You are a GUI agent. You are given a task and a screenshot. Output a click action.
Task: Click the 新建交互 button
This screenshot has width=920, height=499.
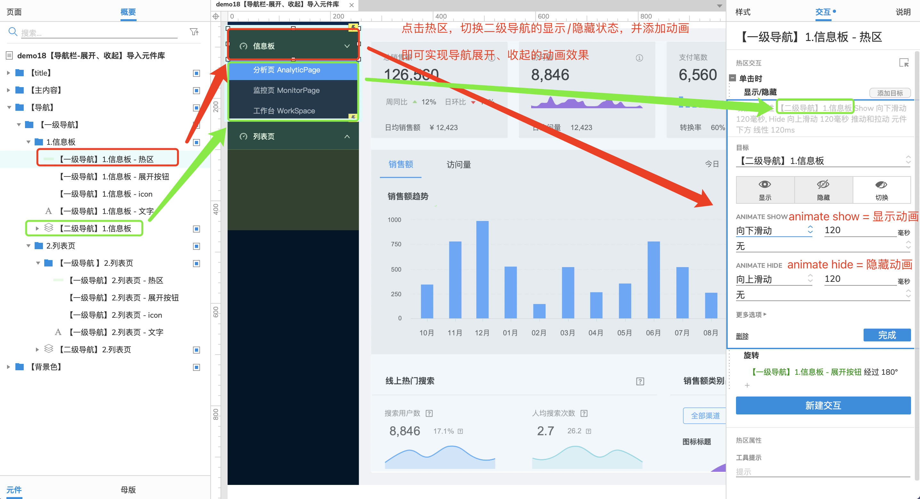823,405
